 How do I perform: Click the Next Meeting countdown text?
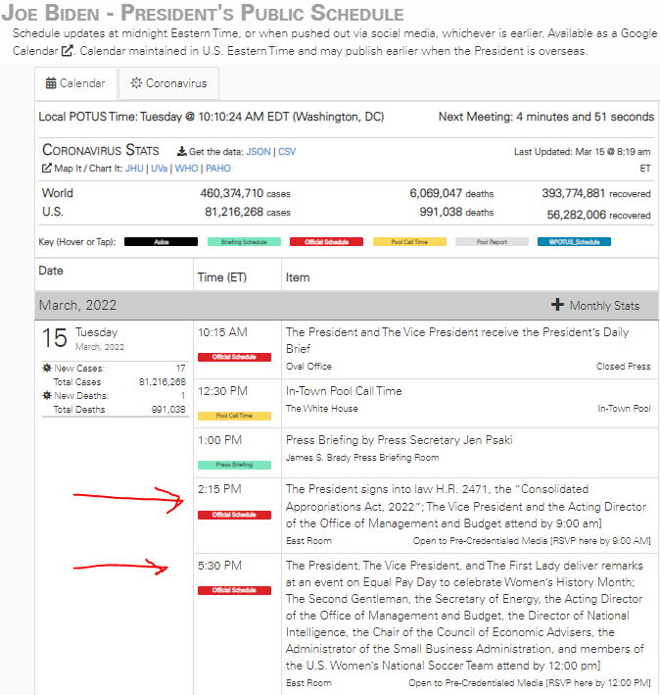coord(546,117)
